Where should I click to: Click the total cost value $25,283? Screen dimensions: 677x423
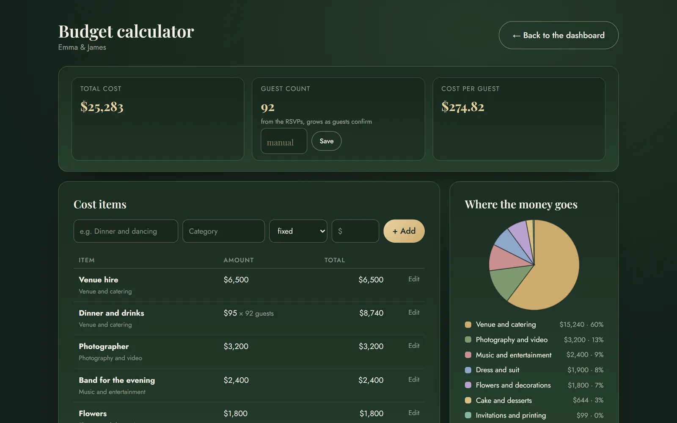click(x=102, y=107)
